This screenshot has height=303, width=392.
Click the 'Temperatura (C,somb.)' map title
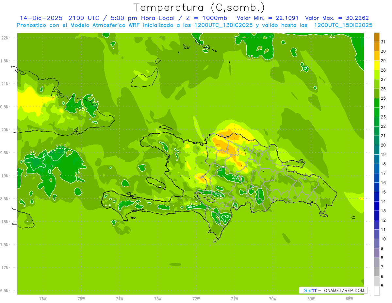(200, 8)
